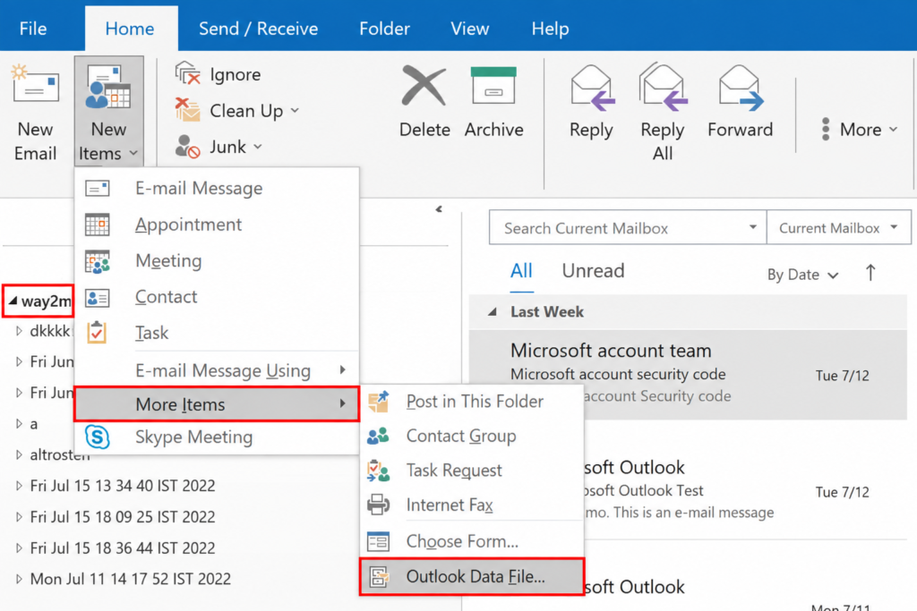Click the Reply All icon
This screenshot has height=611, width=917.
[663, 86]
